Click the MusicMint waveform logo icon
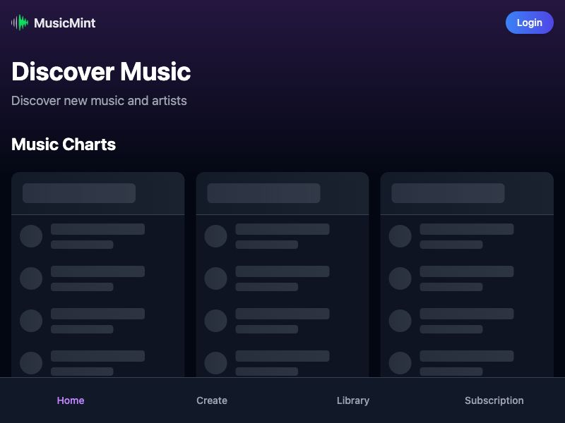This screenshot has width=565, height=423. pos(19,23)
